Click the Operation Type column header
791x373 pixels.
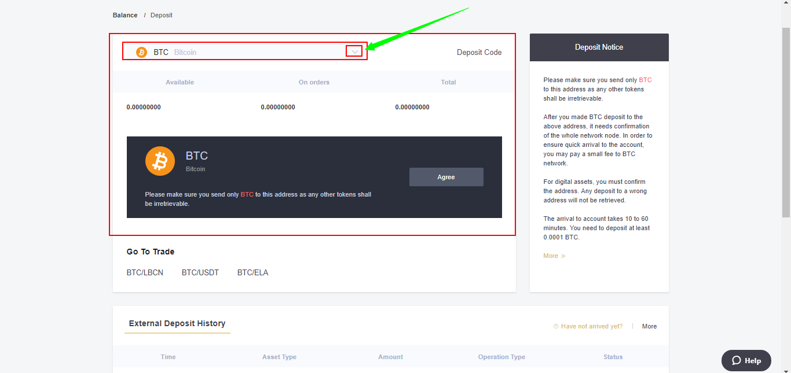501,357
